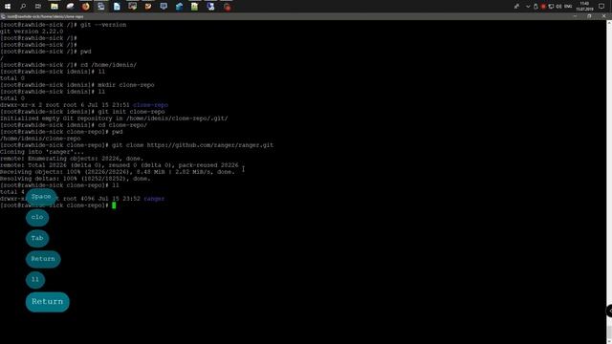Click the "git init clone-repo" command
Screen dimensions: 612x344
131,112
